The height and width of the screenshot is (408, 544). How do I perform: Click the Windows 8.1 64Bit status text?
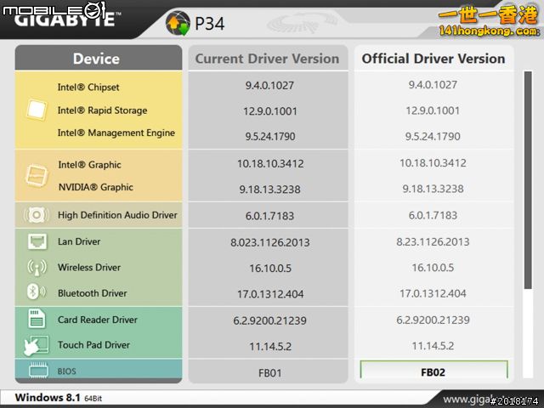(59, 398)
